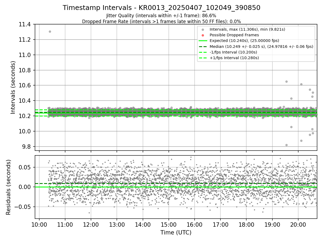
Task: Click the minimum outlier point near 9.82 seconds
Action: [x=286, y=145]
